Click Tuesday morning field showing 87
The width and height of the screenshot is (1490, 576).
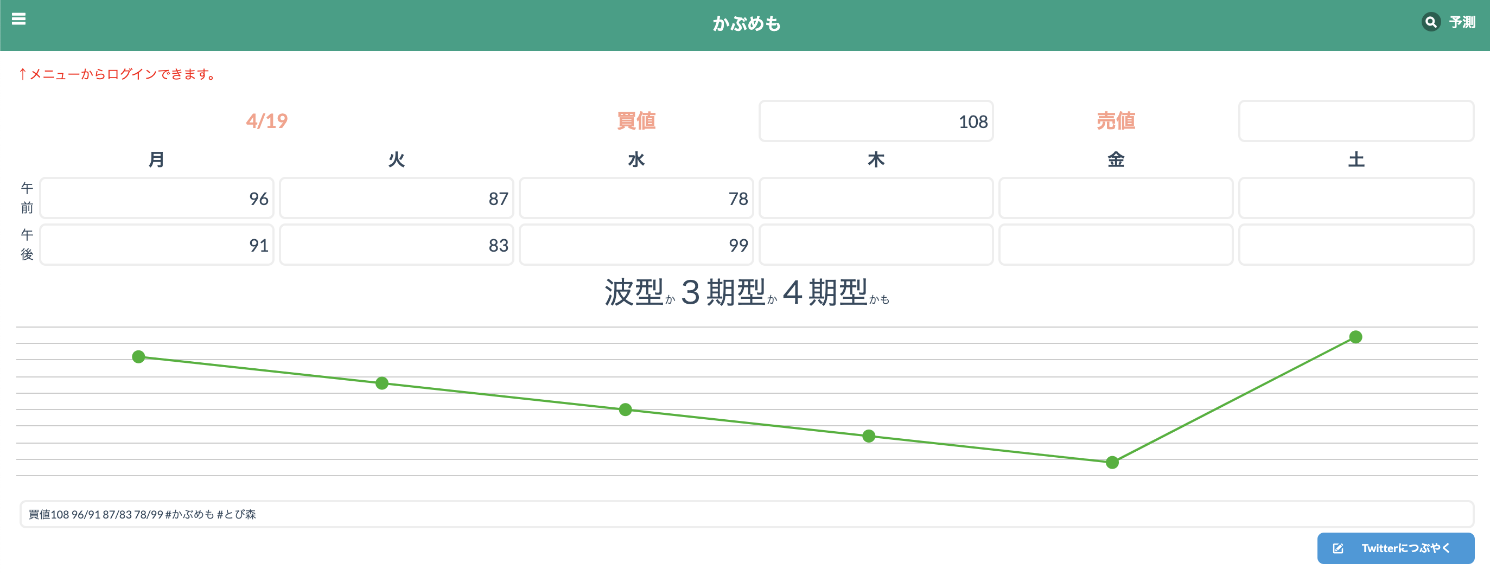click(396, 199)
